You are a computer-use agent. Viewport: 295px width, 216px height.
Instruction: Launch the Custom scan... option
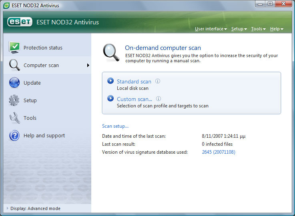134,99
